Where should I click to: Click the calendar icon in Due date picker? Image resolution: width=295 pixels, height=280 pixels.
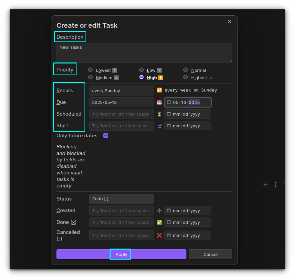pos(169,102)
